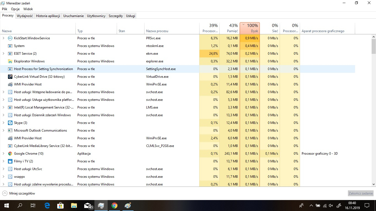This screenshot has width=376, height=211.
Task: Click the Filmy i TV process icon
Action: [10, 161]
